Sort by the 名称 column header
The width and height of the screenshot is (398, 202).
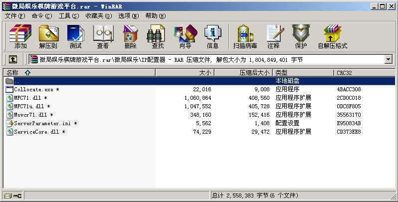(79, 73)
